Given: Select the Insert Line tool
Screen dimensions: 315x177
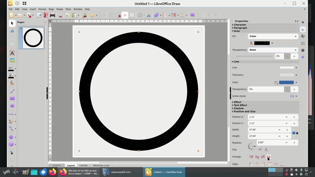Looking at the screenshot, I should click(x=12, y=91).
